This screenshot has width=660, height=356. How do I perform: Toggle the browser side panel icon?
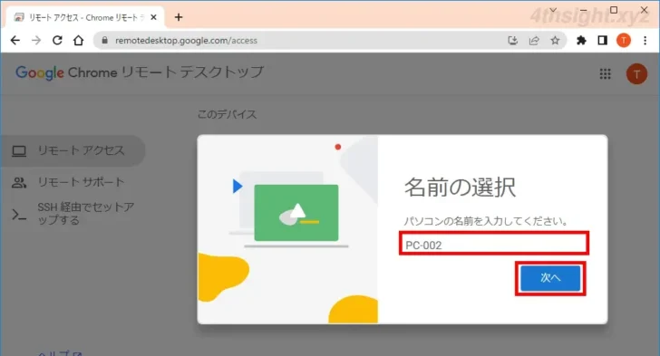[602, 41]
